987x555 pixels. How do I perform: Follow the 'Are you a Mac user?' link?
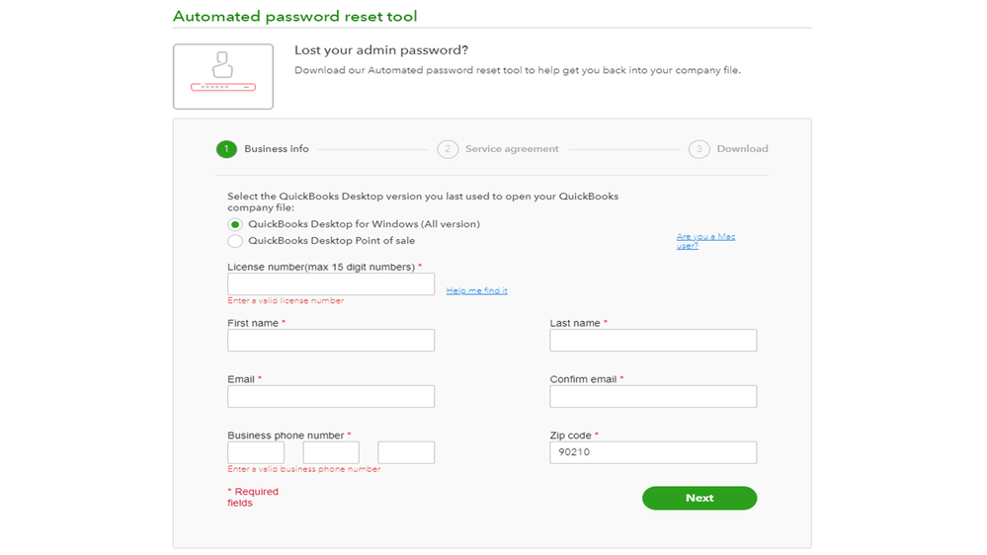pos(705,241)
